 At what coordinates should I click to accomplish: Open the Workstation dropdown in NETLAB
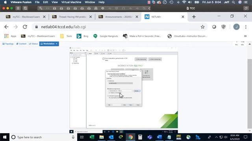pyautogui.click(x=49, y=43)
